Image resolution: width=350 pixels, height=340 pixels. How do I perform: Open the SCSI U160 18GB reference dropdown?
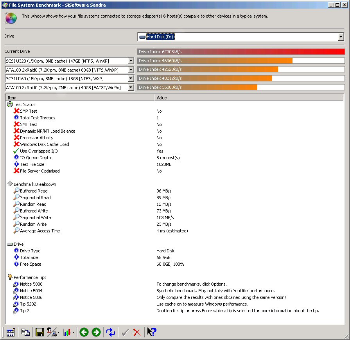pos(131,78)
